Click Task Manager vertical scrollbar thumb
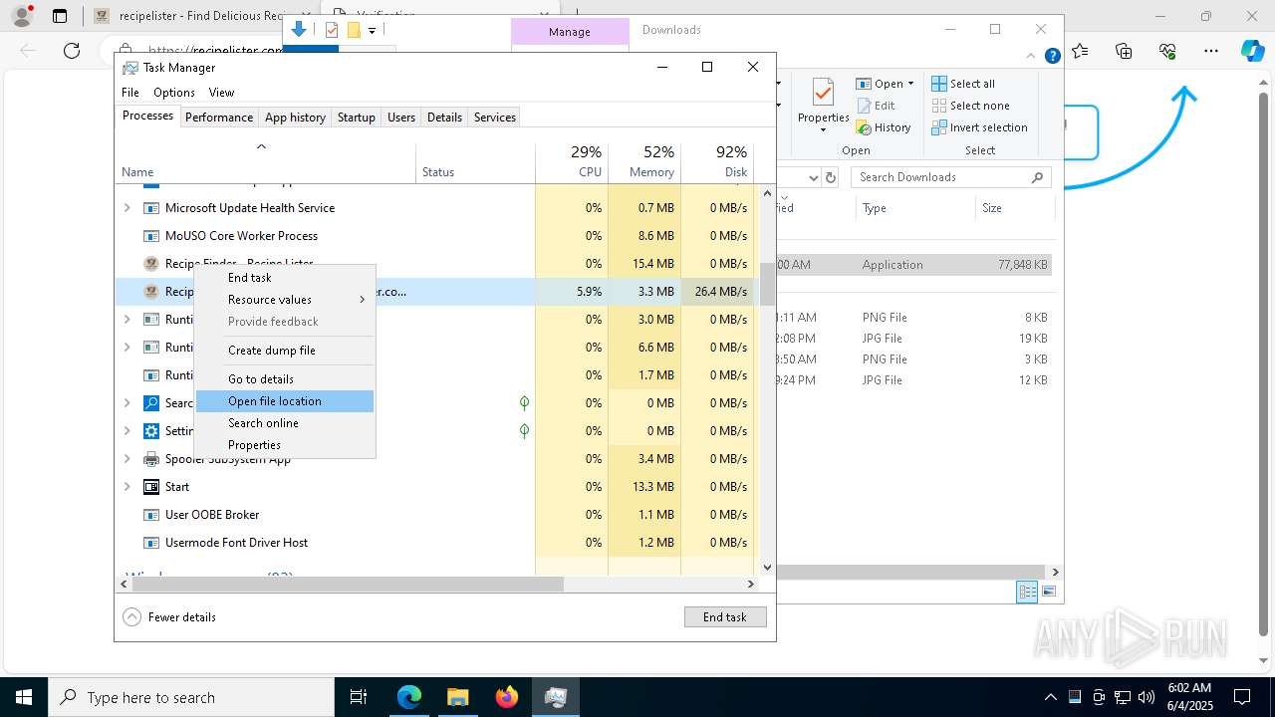 coord(767,284)
